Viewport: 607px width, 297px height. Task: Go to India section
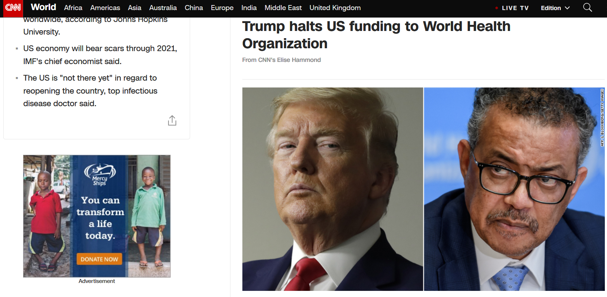point(249,8)
